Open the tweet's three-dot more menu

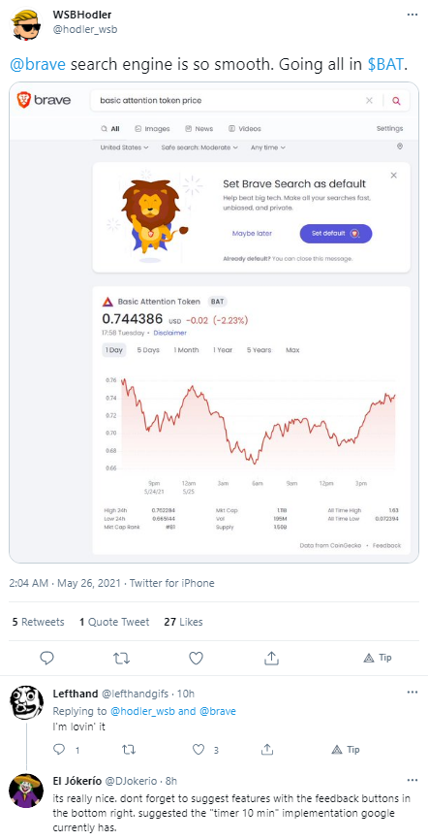tap(412, 14)
